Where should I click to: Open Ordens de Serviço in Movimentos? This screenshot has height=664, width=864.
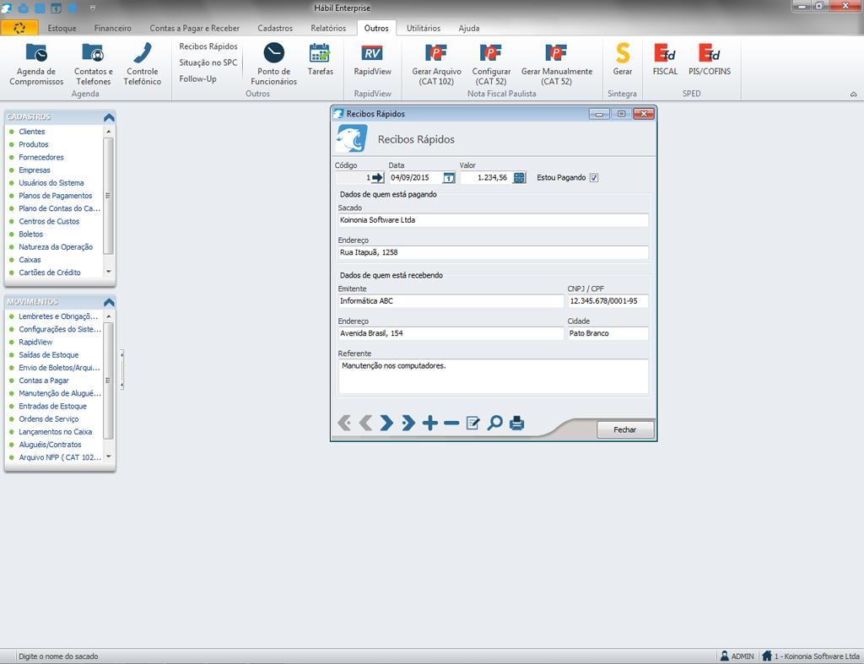pos(48,418)
